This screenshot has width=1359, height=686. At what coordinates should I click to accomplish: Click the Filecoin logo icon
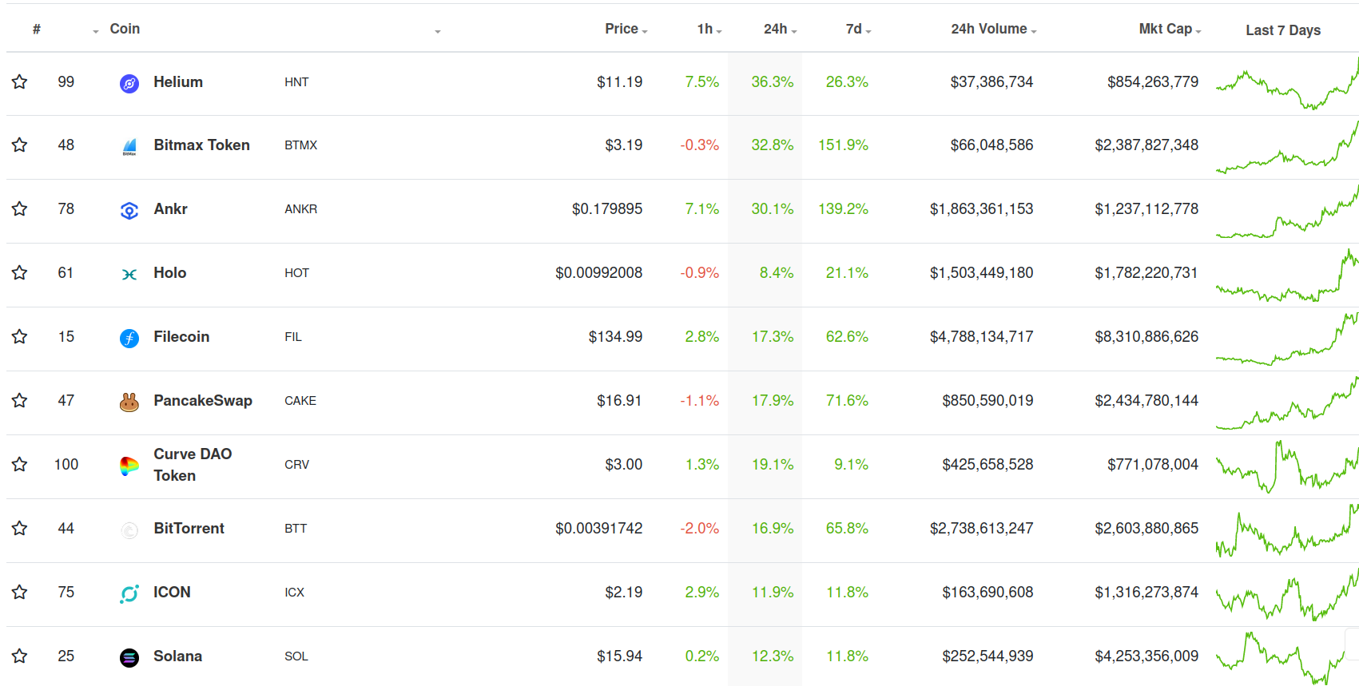[129, 338]
